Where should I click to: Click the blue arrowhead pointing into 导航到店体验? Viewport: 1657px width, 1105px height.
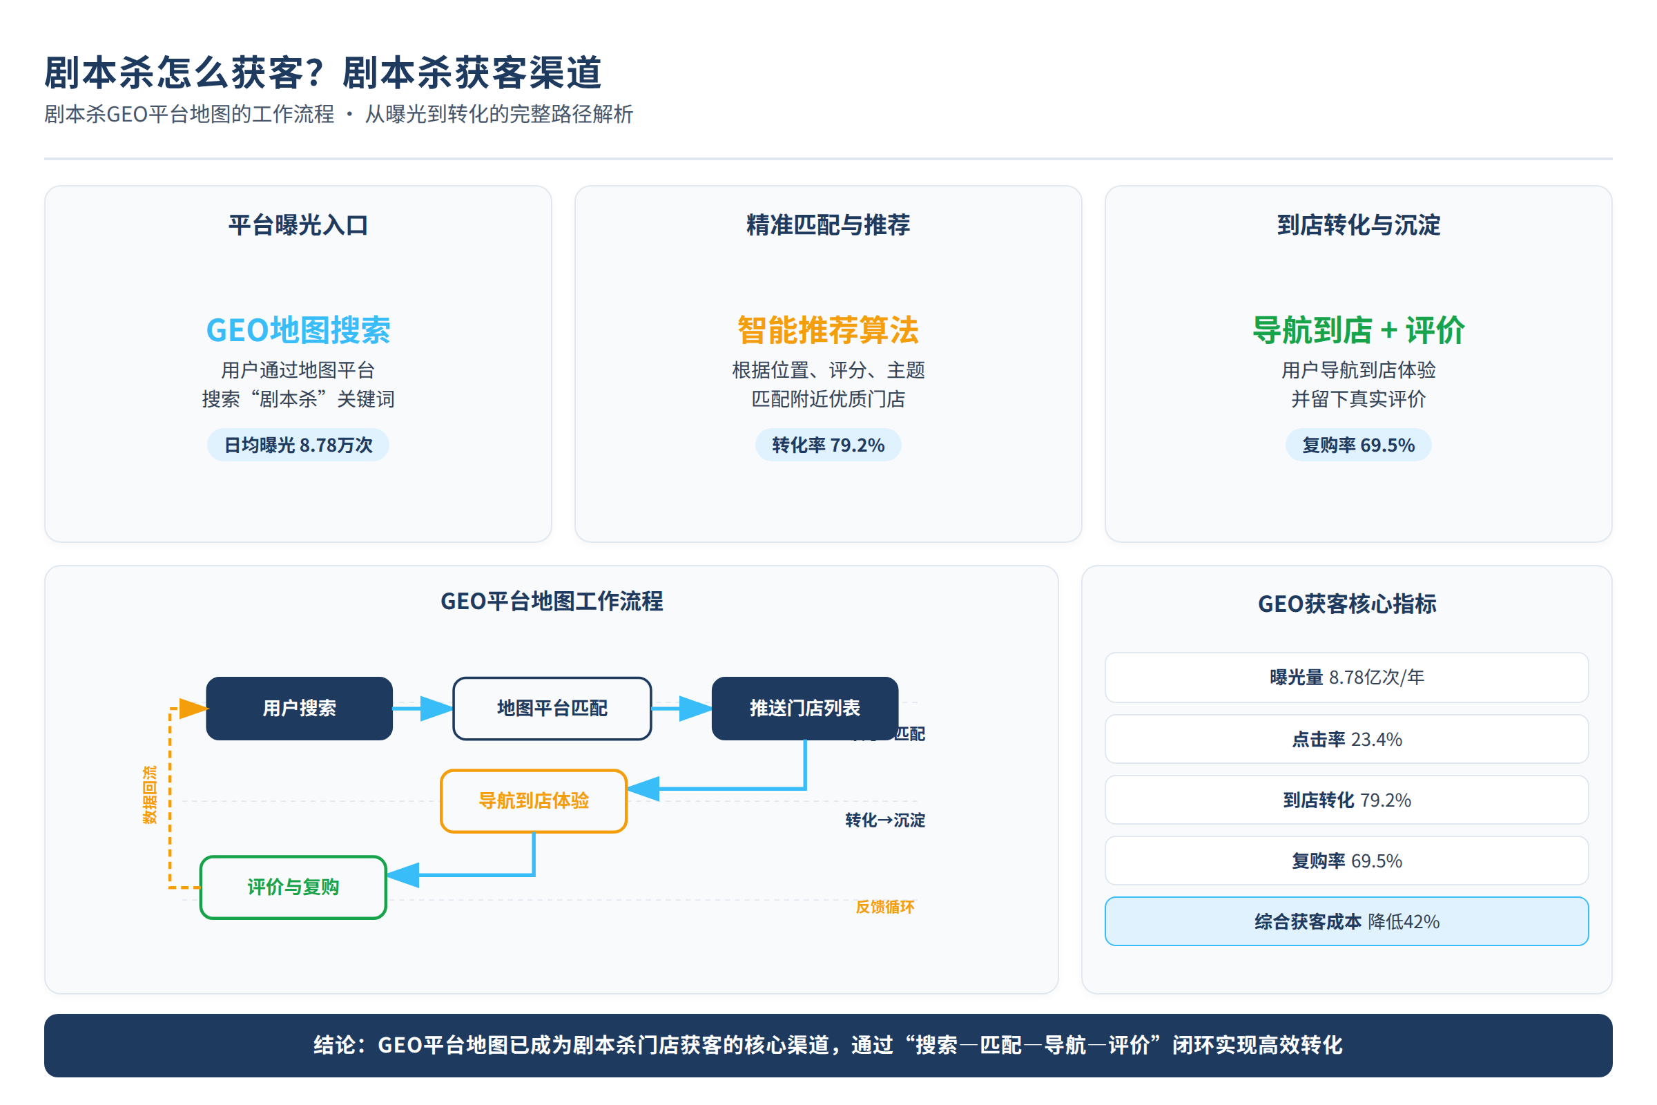pyautogui.click(x=643, y=789)
